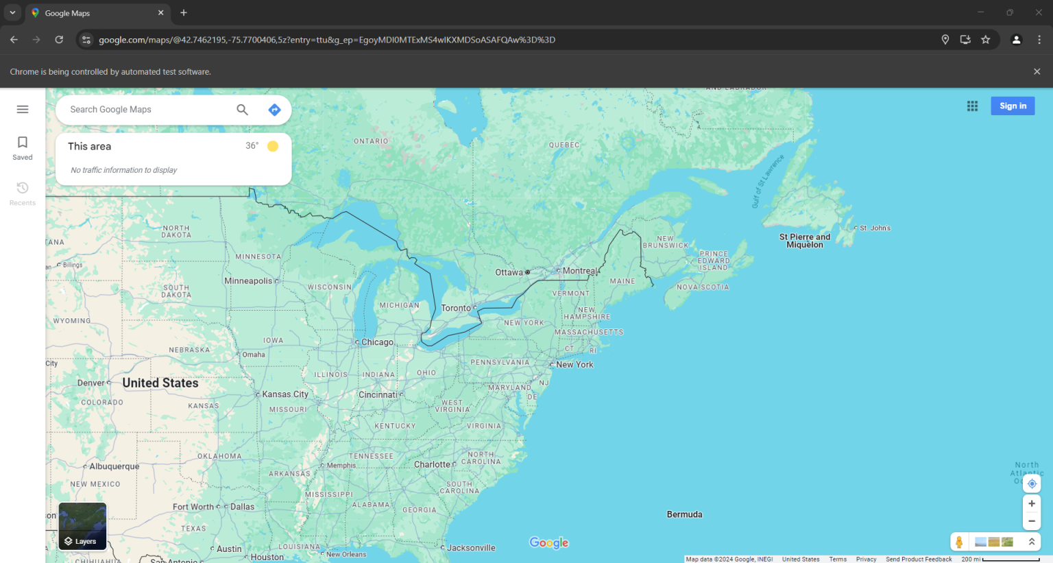The height and width of the screenshot is (563, 1053).
Task: Open site information in the address bar
Action: pos(86,39)
